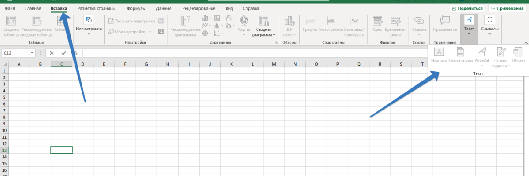Insert a Временная шкала timeline filter
529x176 pixels.
395,26
